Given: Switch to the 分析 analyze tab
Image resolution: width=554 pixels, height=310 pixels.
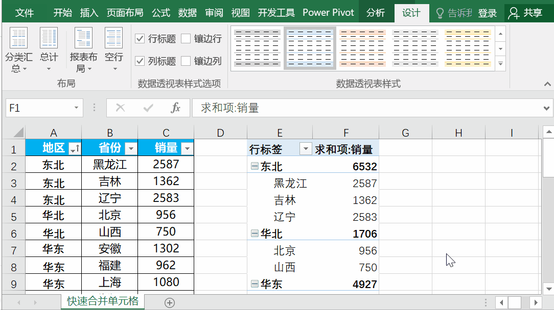Looking at the screenshot, I should pyautogui.click(x=375, y=13).
